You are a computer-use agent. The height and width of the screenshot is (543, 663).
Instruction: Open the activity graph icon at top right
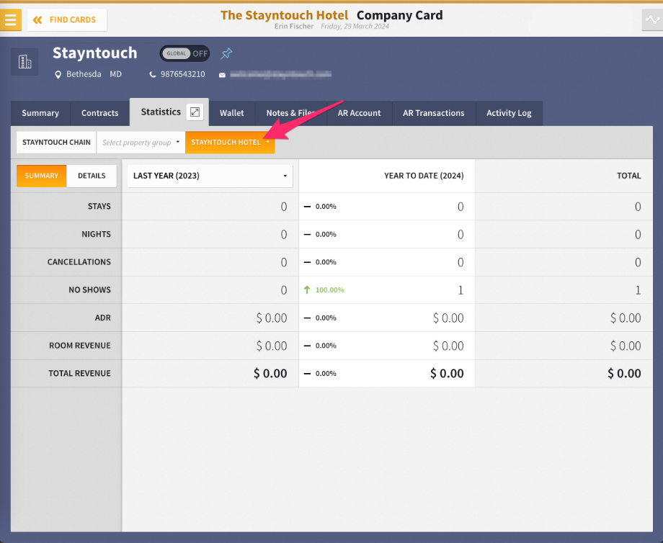click(x=652, y=19)
